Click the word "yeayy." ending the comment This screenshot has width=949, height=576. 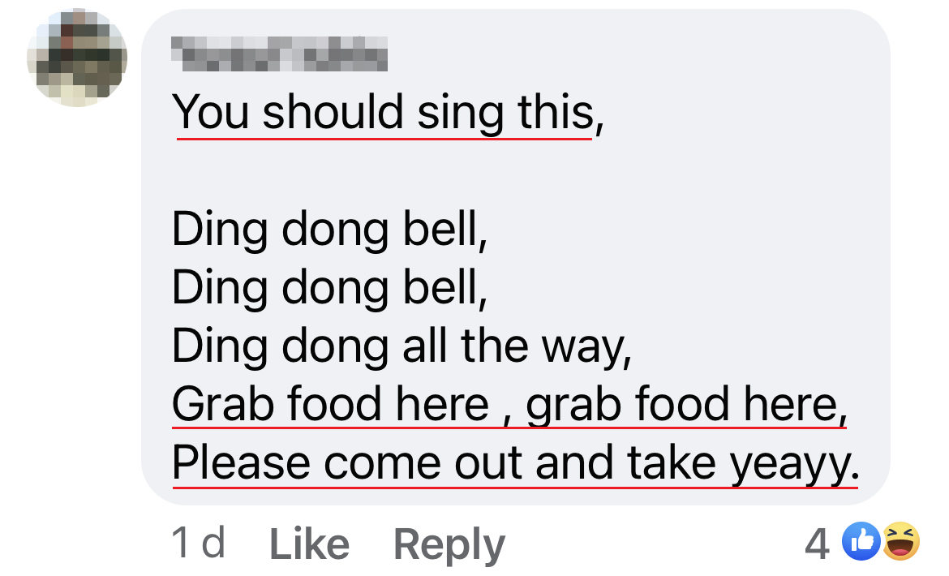coord(793,463)
